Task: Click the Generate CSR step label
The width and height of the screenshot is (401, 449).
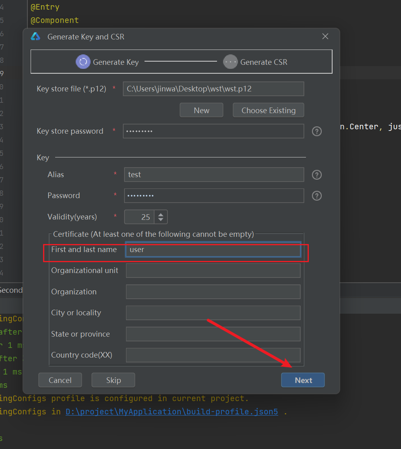Action: 264,62
